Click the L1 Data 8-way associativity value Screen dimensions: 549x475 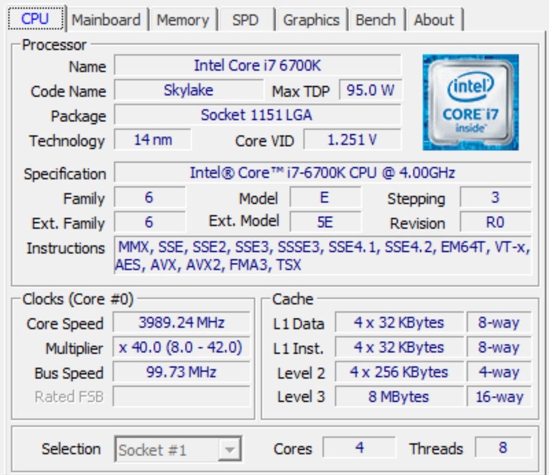499,322
